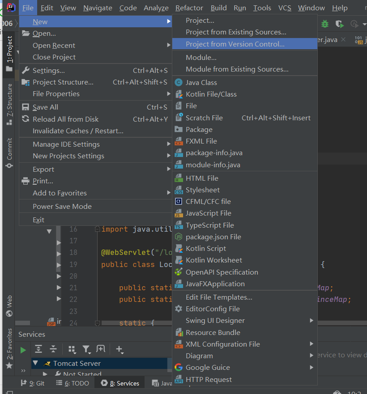Click the package.json File node icon
Viewport: 367px width, 394px height.
click(179, 237)
